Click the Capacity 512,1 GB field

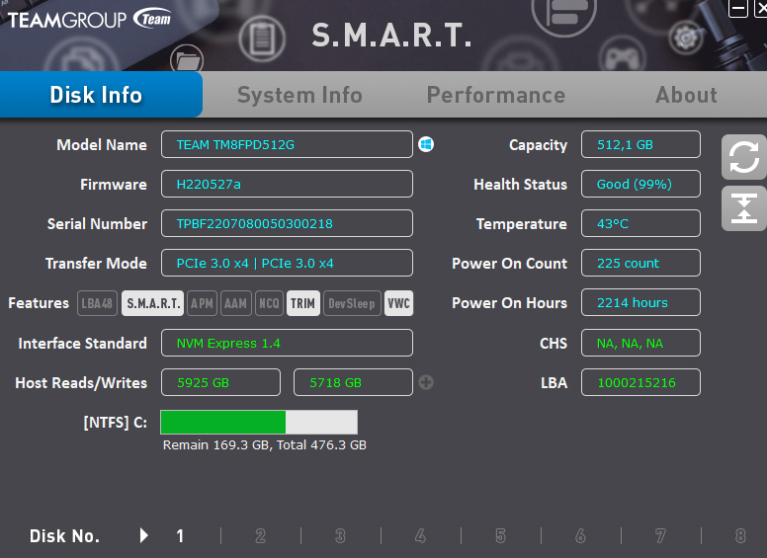click(640, 144)
